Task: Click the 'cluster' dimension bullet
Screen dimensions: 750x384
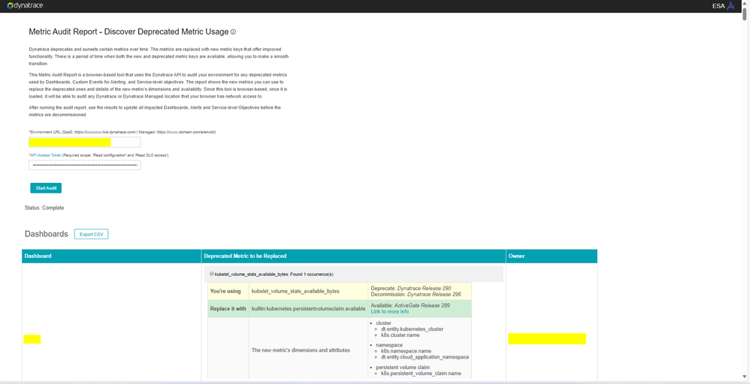Action: tap(383, 322)
